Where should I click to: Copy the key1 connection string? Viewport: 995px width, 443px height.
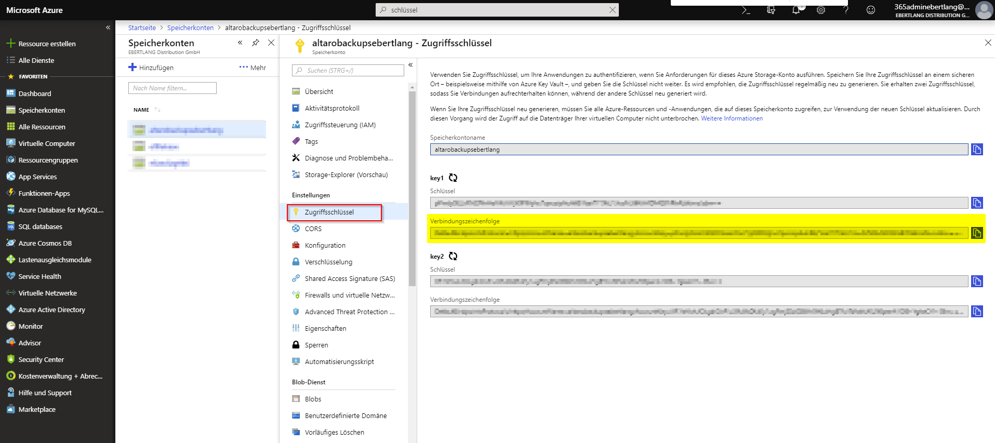click(977, 233)
